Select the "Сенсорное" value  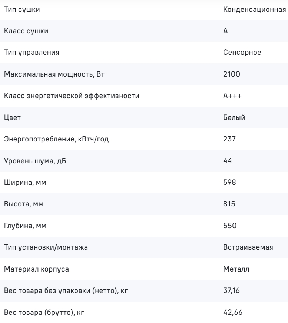(x=242, y=53)
